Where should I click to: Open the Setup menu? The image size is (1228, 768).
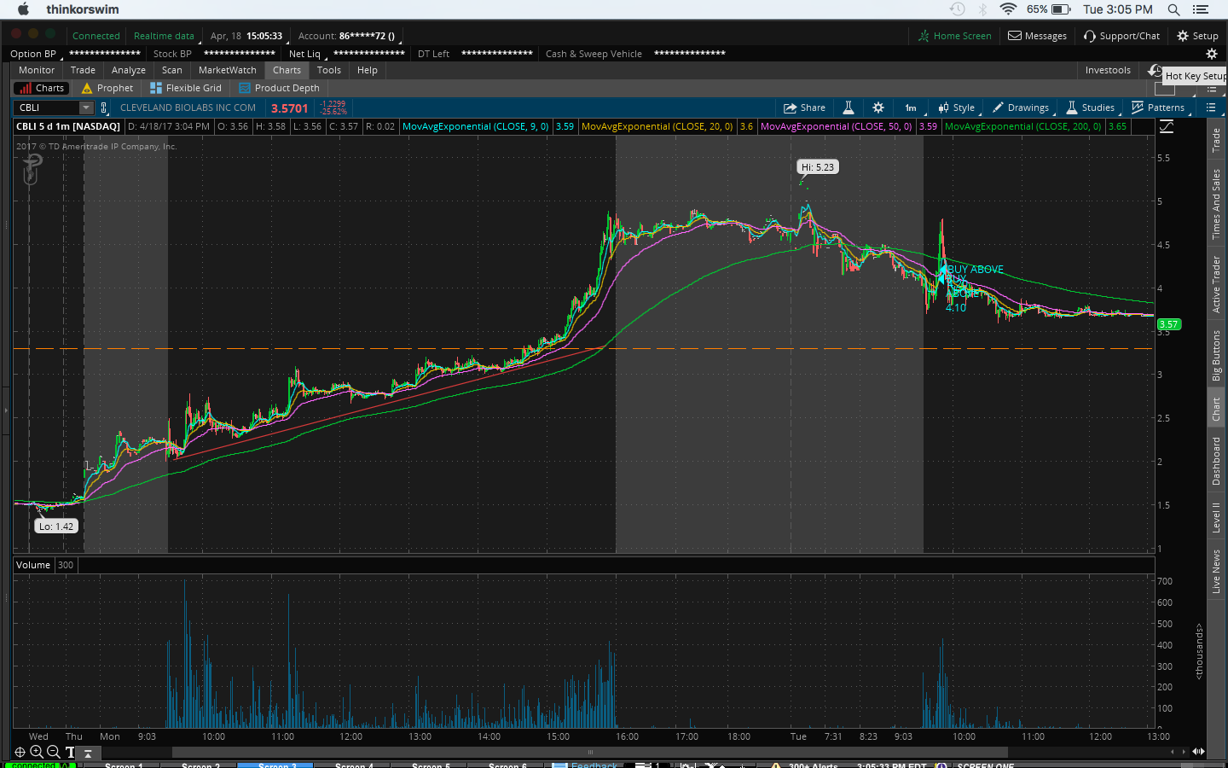point(1197,36)
